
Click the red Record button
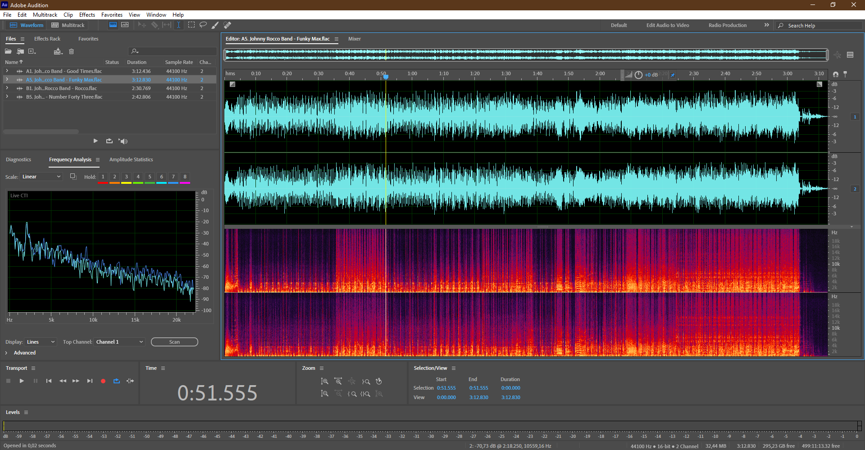coord(103,381)
